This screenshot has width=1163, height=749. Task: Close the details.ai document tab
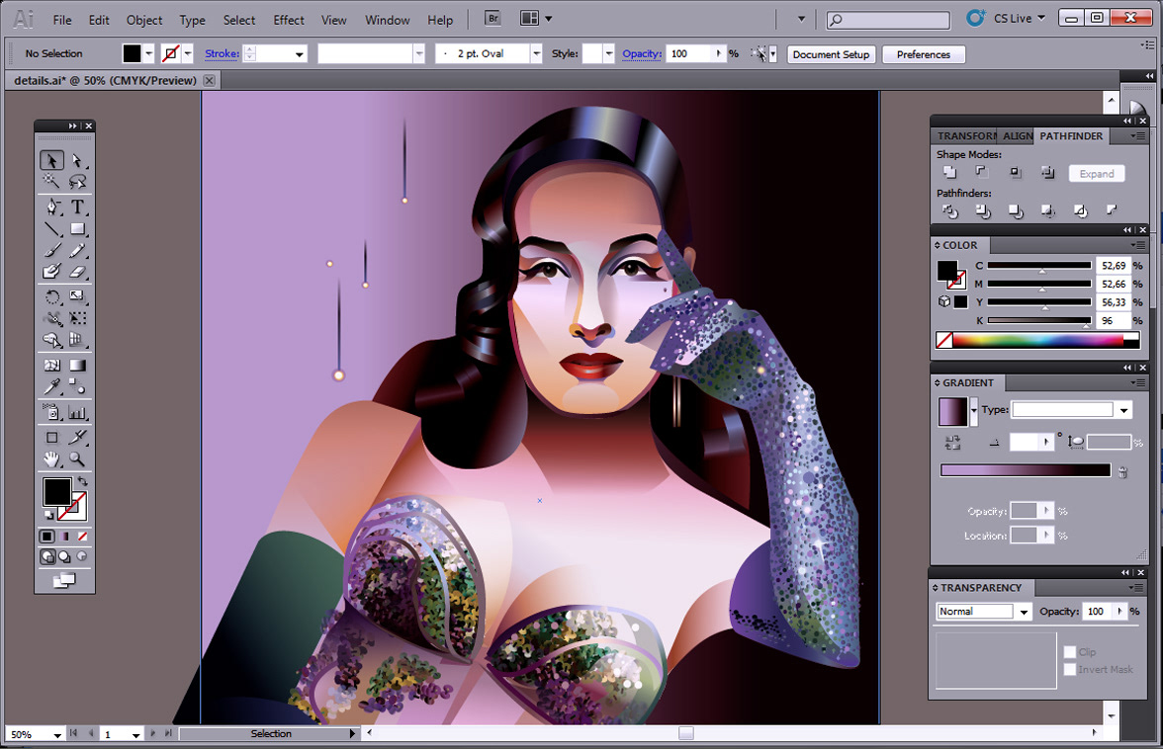coord(210,80)
